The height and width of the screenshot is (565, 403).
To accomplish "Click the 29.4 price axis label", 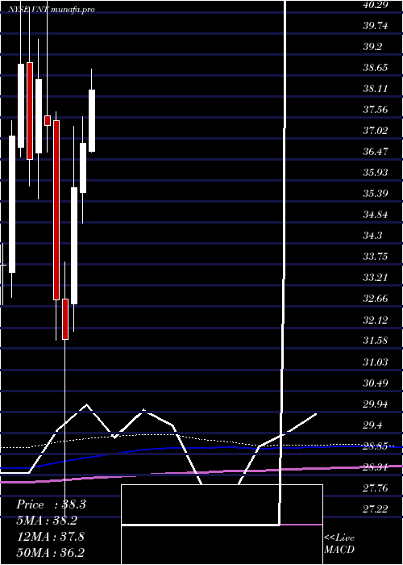I will click(372, 425).
